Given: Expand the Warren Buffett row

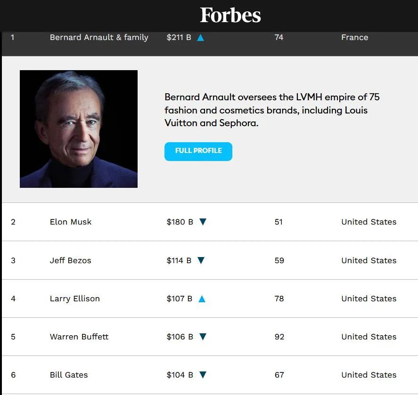Looking at the screenshot, I should click(x=79, y=337).
